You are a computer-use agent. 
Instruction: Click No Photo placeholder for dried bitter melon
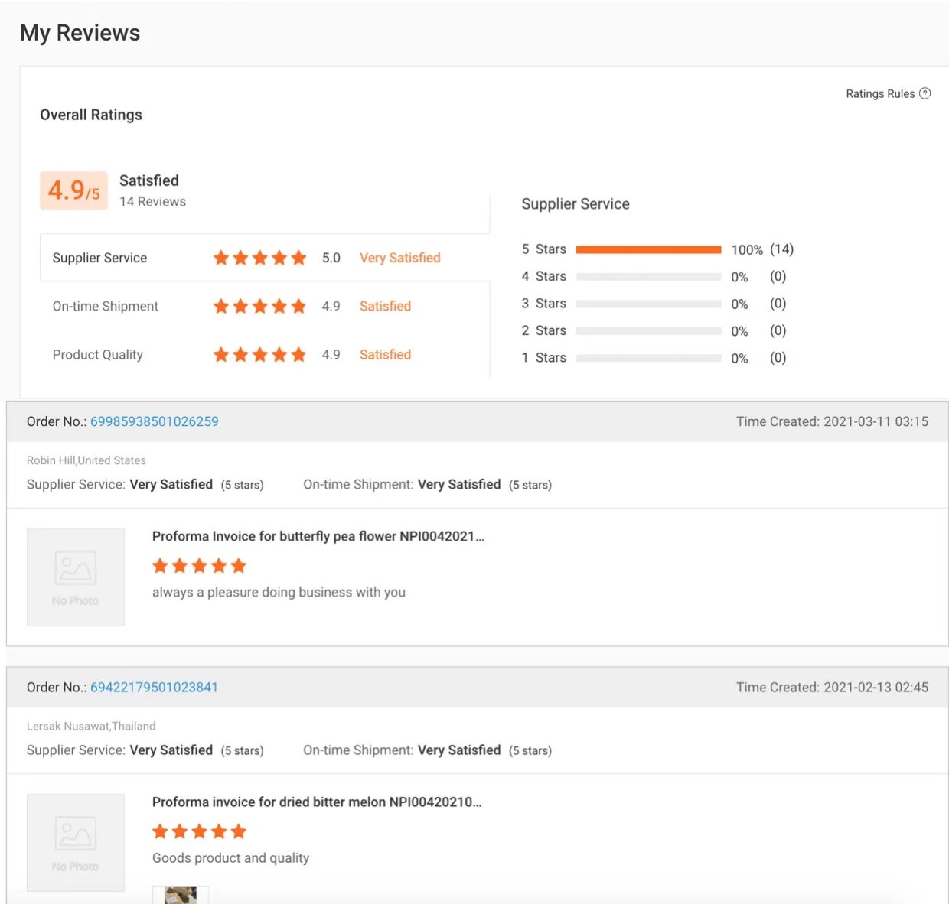[x=76, y=842]
